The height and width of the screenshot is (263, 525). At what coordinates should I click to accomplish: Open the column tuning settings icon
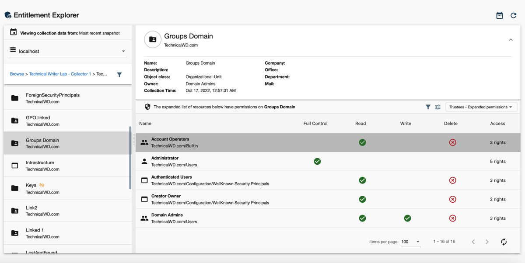pyautogui.click(x=437, y=107)
